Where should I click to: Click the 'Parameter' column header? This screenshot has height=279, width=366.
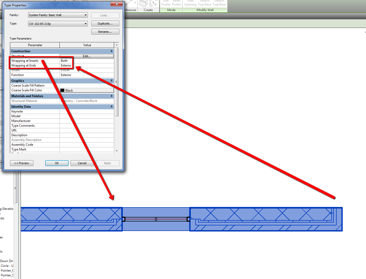point(35,45)
